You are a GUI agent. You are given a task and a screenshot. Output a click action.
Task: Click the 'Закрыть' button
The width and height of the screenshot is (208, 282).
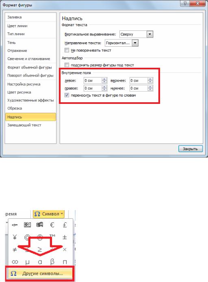point(191,149)
